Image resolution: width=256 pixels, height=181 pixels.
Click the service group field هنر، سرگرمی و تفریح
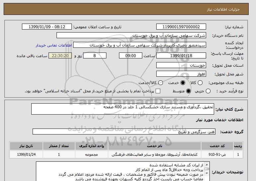point(124,132)
